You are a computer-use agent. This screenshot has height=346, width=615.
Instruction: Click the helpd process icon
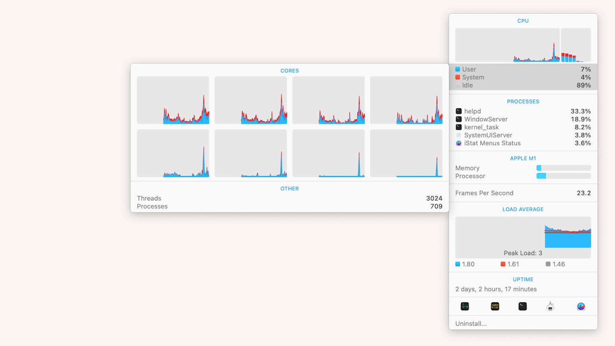pyautogui.click(x=459, y=111)
